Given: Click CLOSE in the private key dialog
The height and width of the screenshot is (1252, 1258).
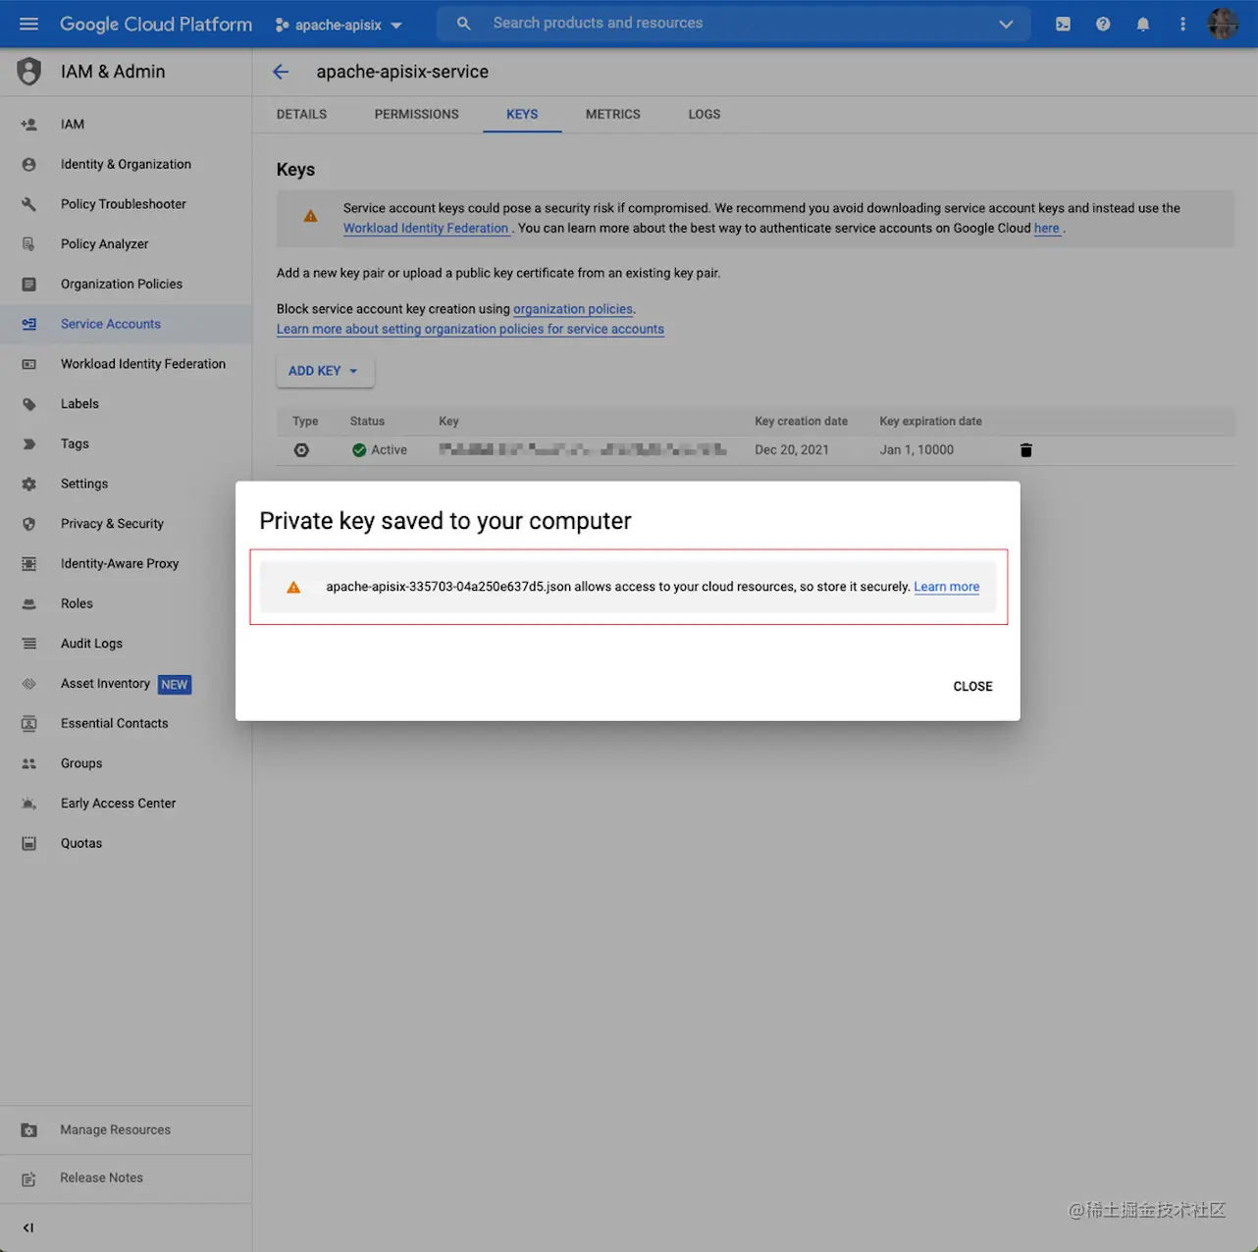Looking at the screenshot, I should click(972, 687).
